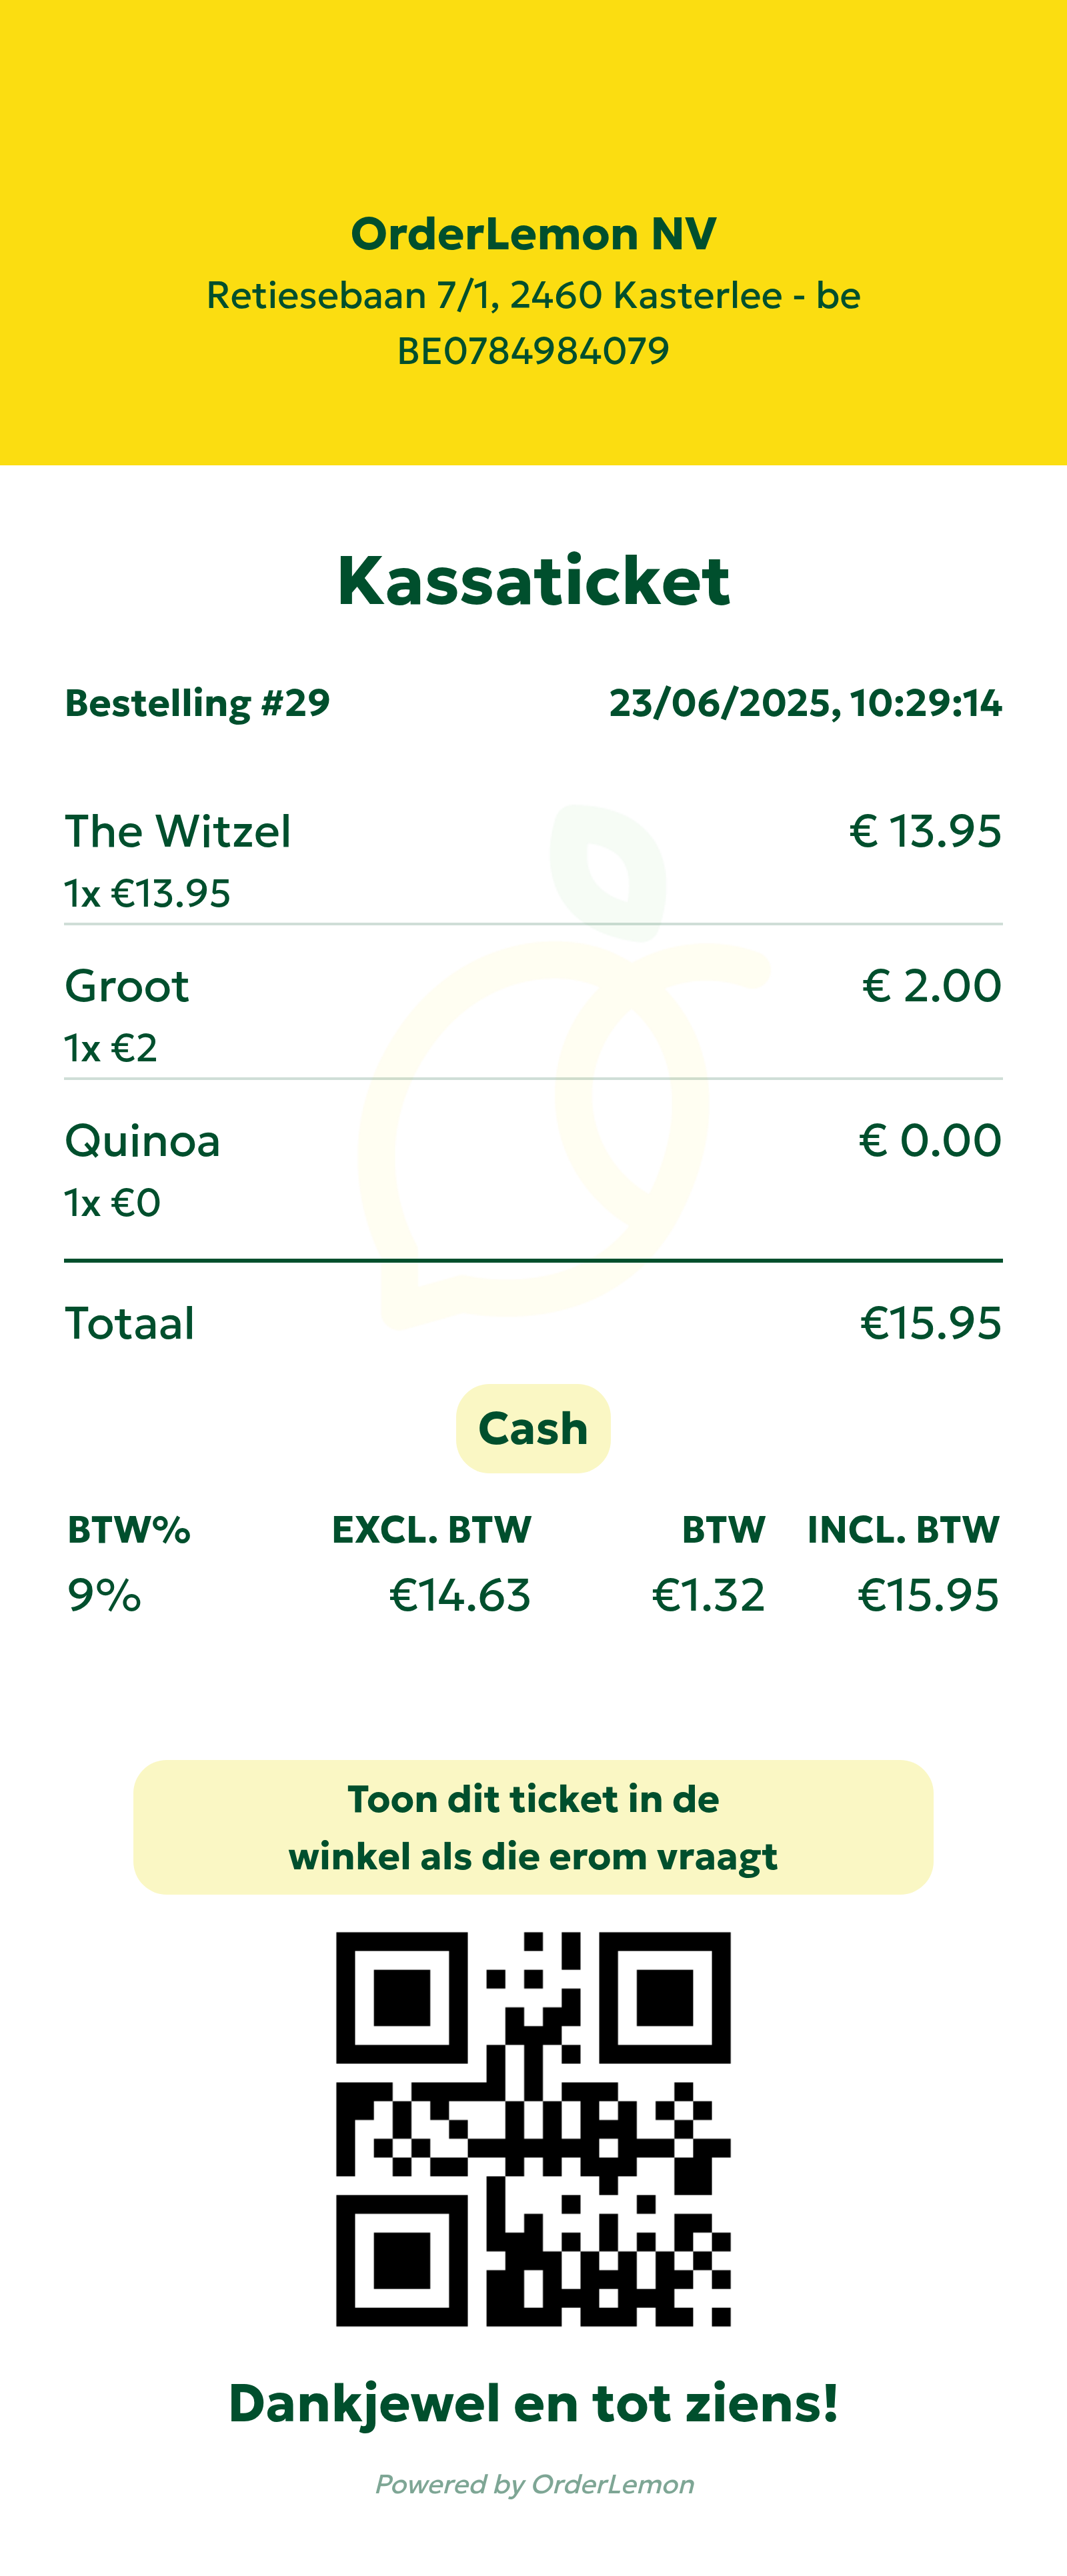Viewport: 1067px width, 2576px height.
Task: Click the QR code image
Action: point(533,2129)
